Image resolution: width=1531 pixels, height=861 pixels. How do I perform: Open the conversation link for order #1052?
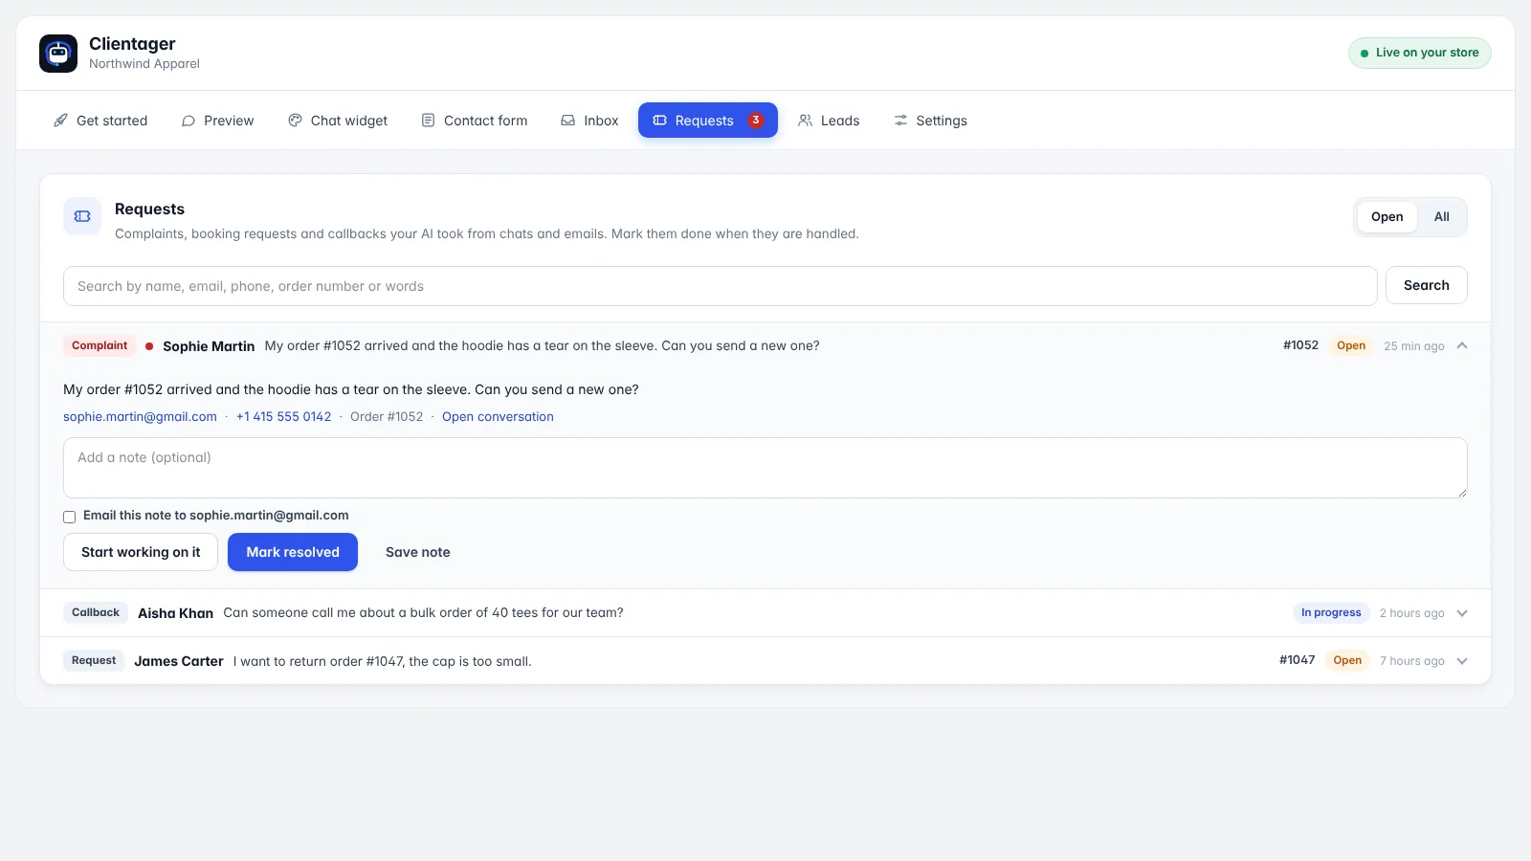click(498, 417)
